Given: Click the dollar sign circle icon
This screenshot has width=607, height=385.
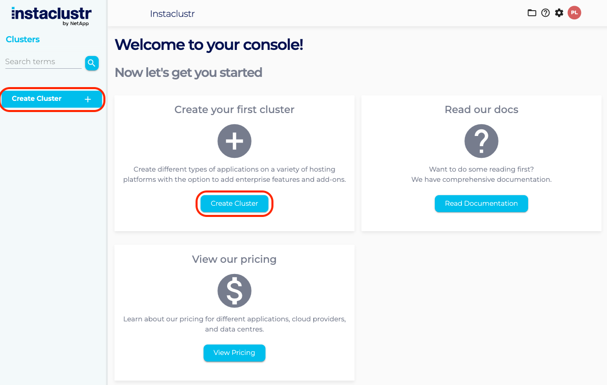Looking at the screenshot, I should pos(234,291).
